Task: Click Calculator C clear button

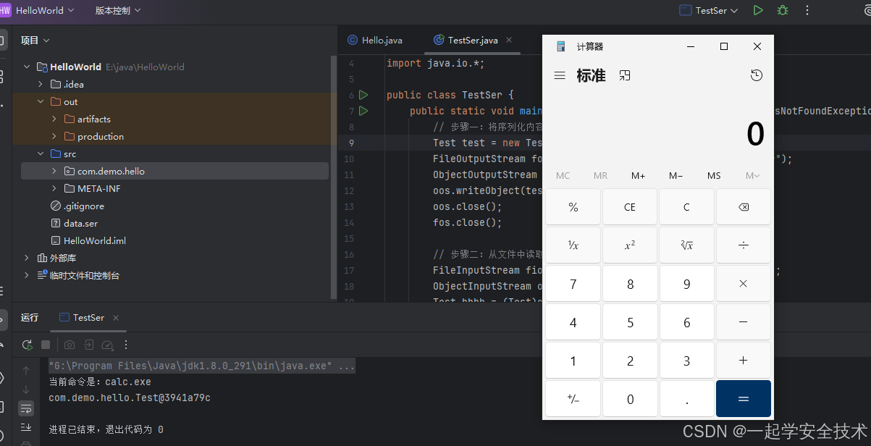Action: coord(687,207)
